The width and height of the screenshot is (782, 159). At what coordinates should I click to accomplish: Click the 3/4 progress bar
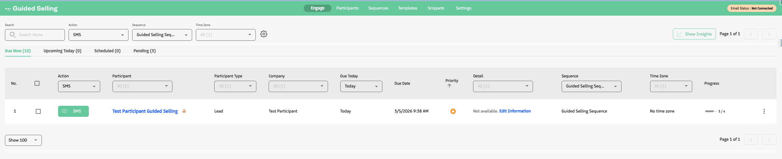point(710,111)
